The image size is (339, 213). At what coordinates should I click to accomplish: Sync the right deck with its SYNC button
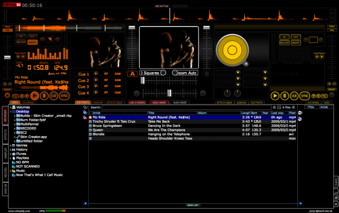coord(305,96)
